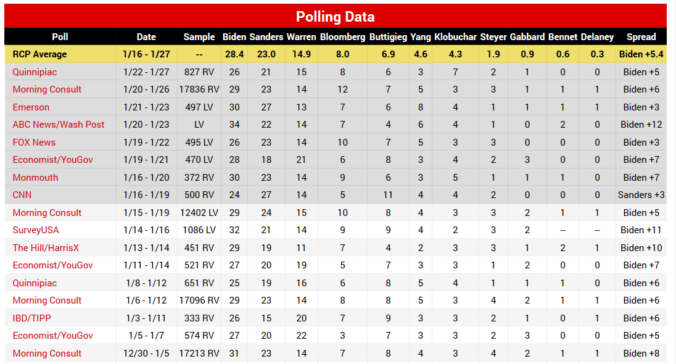This screenshot has width=676, height=364.
Task: Select the Date column header
Action: 146,37
